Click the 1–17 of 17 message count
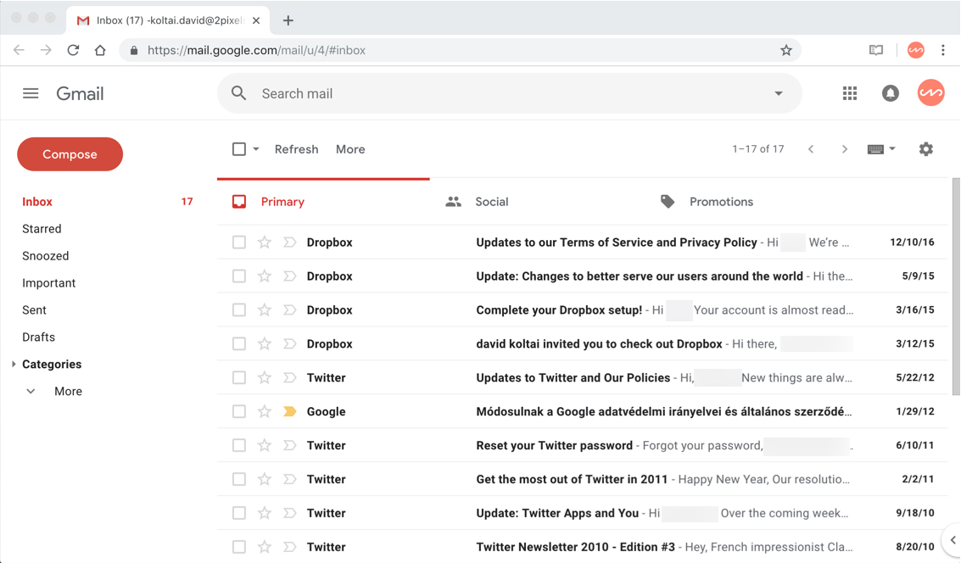961x563 pixels. coord(757,149)
